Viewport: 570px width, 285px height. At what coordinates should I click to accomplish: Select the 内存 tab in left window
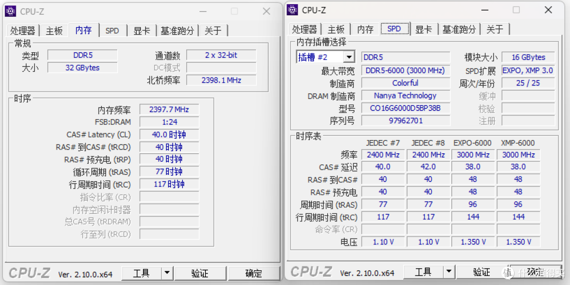pos(83,30)
